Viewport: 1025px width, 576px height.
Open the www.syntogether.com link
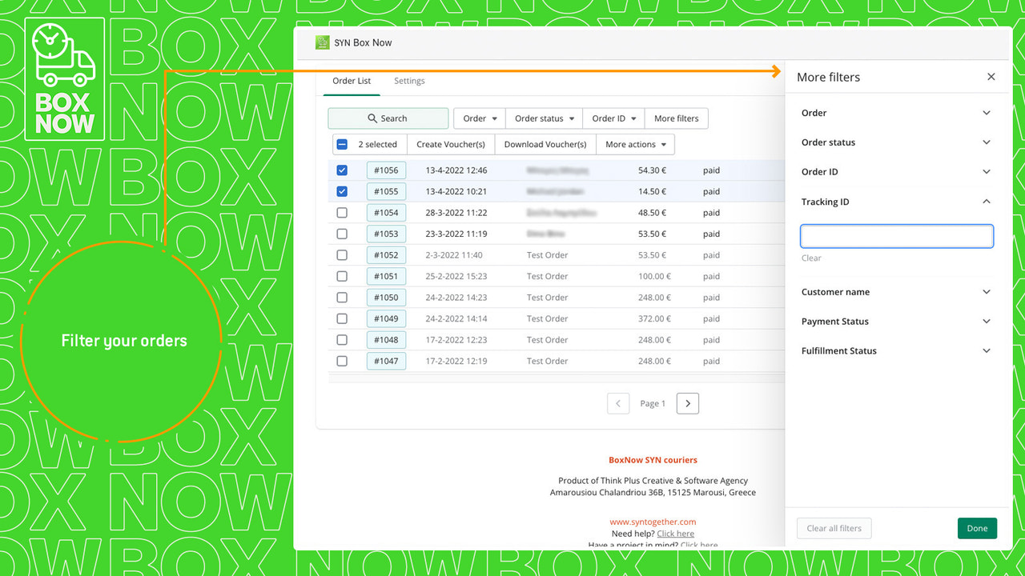coord(653,522)
